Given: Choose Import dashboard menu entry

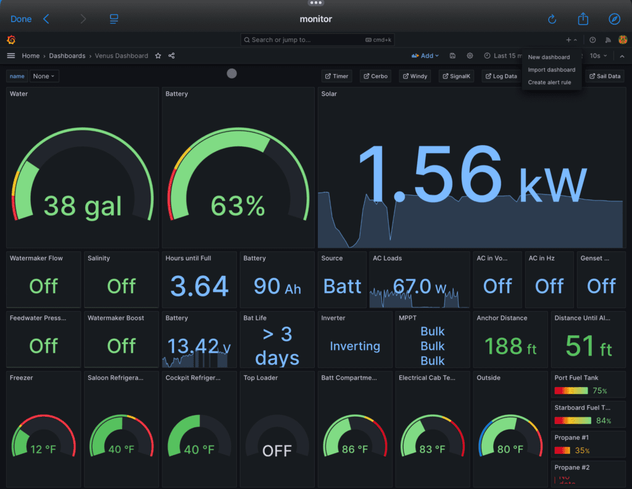Looking at the screenshot, I should coord(551,70).
